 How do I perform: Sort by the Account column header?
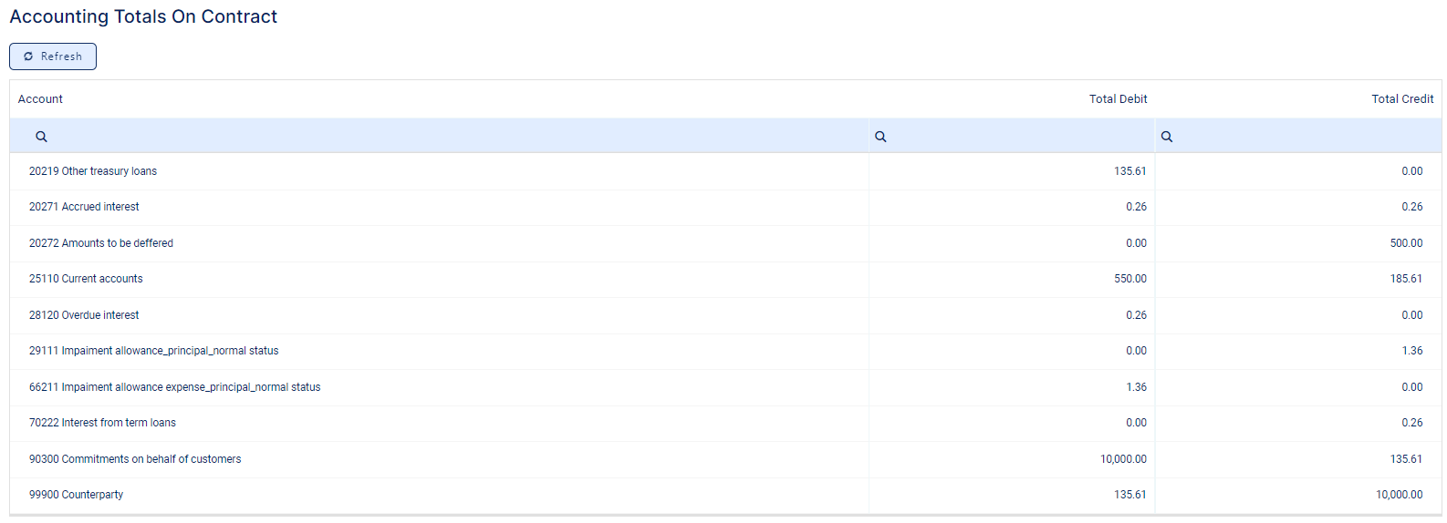pos(41,99)
